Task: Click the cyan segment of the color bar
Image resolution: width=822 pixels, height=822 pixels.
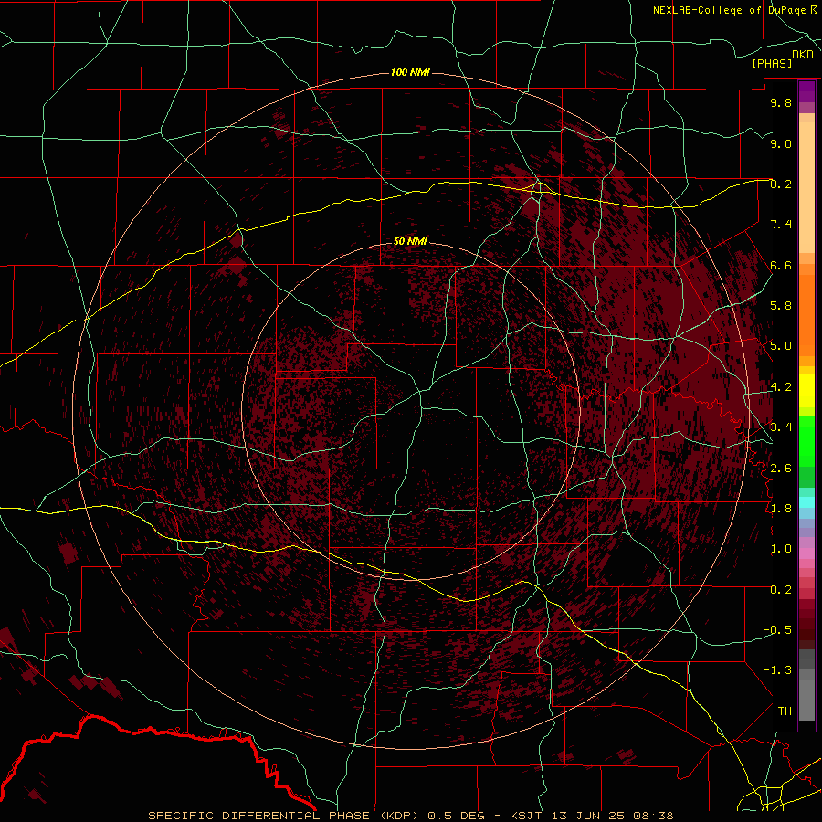Action: click(806, 502)
